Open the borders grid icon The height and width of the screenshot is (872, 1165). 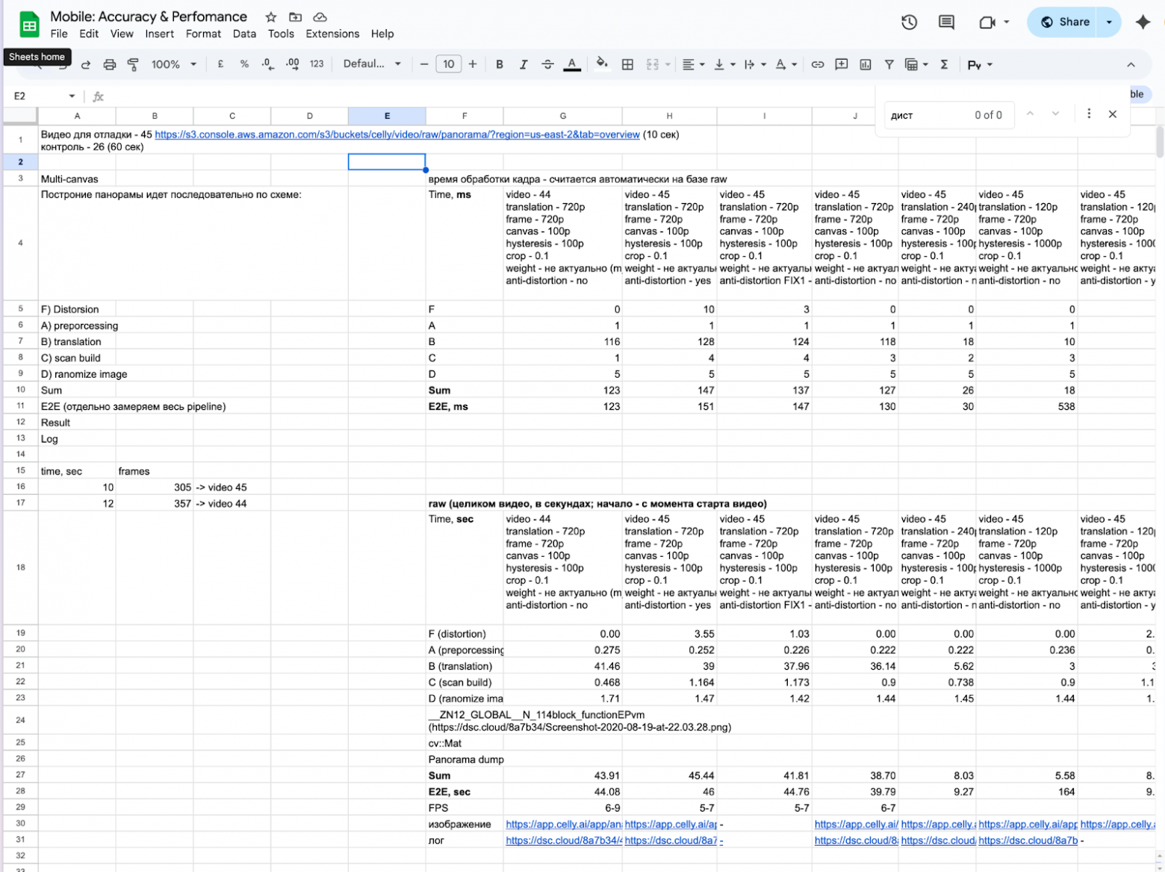pyautogui.click(x=627, y=65)
